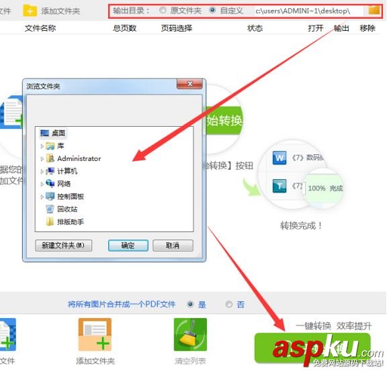
Task: Select the 自定义 output radio button
Action: coord(212,10)
